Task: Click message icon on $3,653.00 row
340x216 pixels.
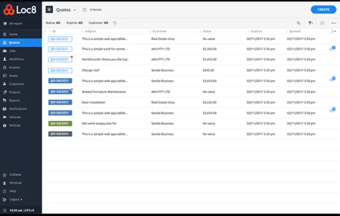Action: click(x=332, y=79)
